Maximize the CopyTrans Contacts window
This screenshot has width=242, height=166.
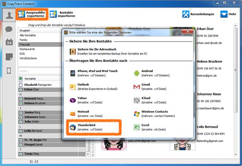(225, 3)
